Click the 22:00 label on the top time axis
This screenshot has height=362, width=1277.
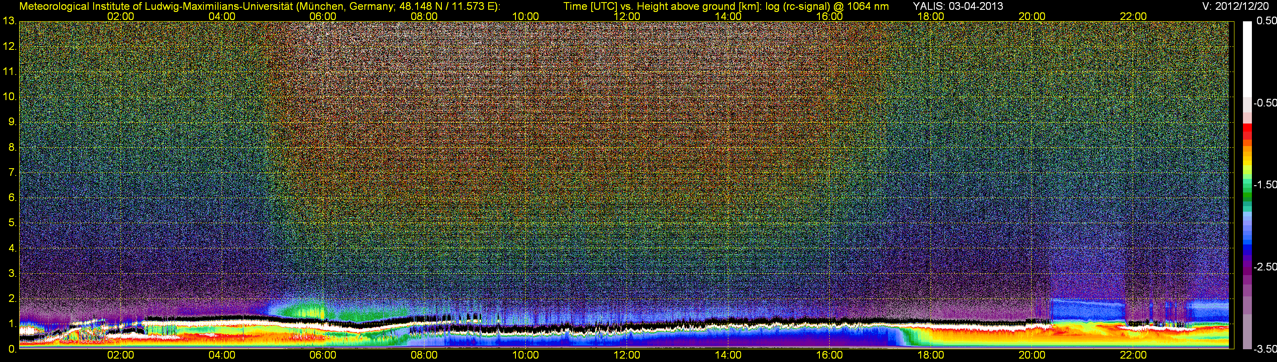click(x=1133, y=16)
